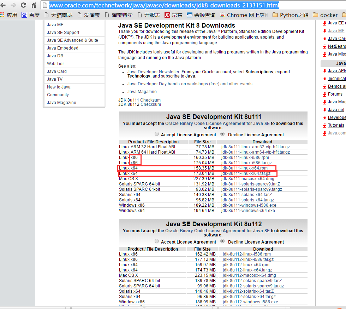Click the browser Forward arrow
The height and width of the screenshot is (309, 346).
[13, 5]
